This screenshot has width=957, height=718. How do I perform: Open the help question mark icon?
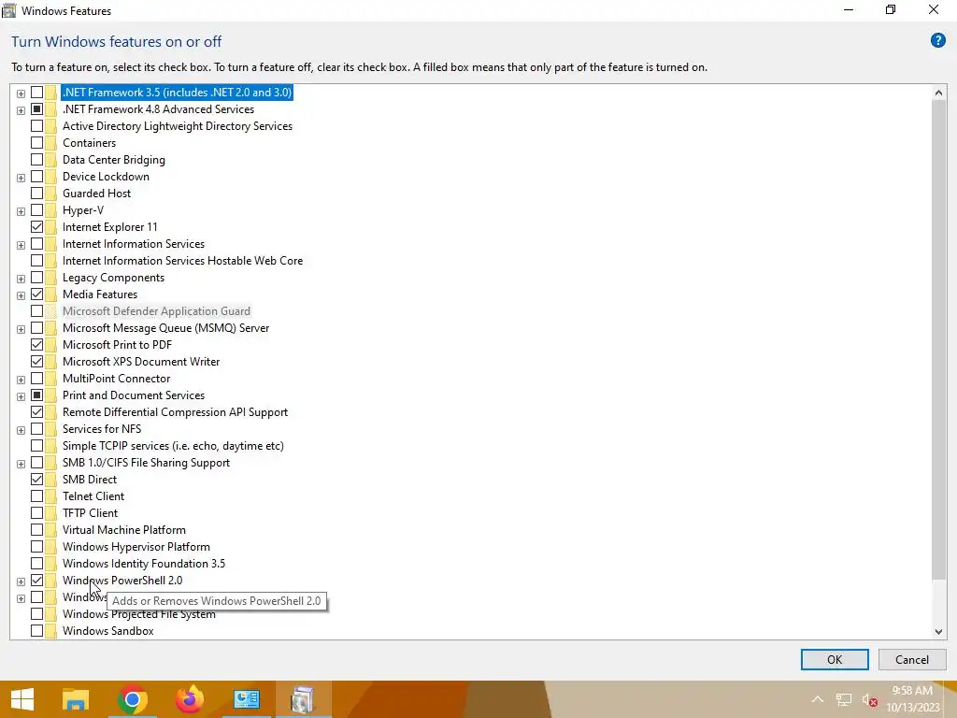[x=937, y=41]
